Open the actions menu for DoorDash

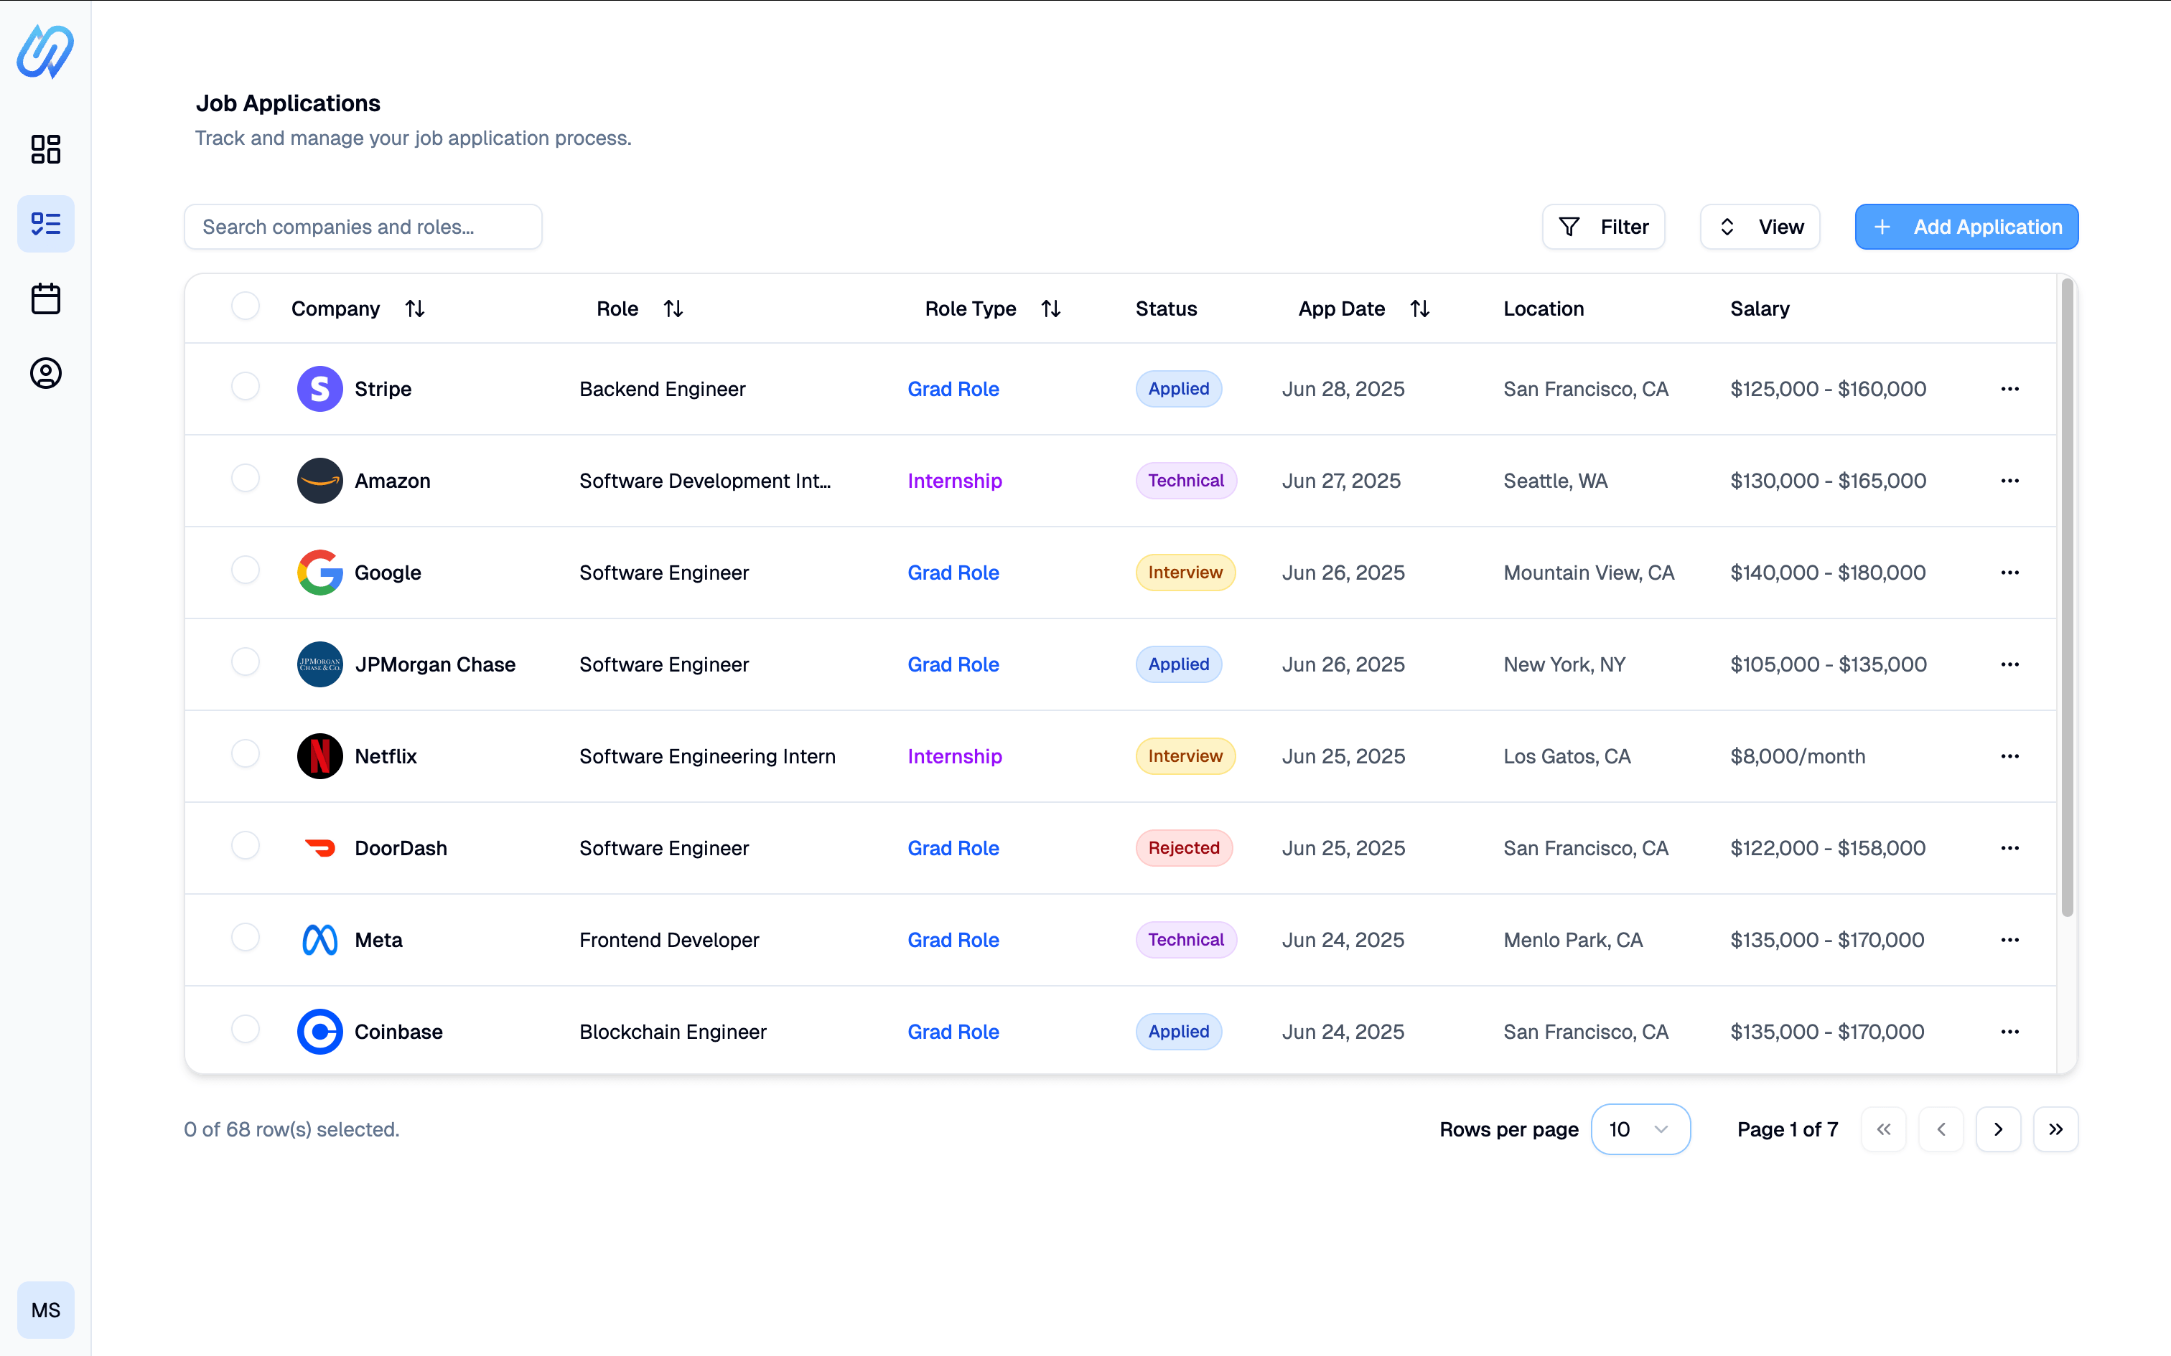click(2010, 847)
